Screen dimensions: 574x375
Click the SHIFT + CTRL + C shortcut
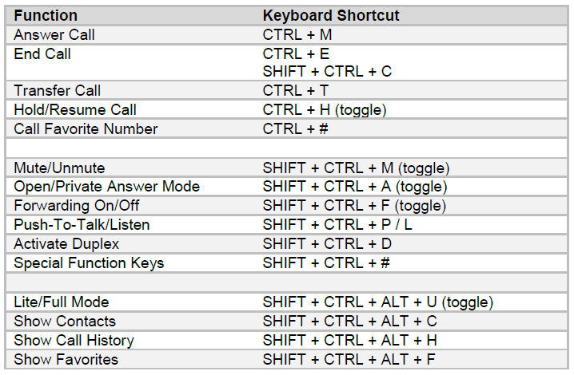tap(327, 72)
